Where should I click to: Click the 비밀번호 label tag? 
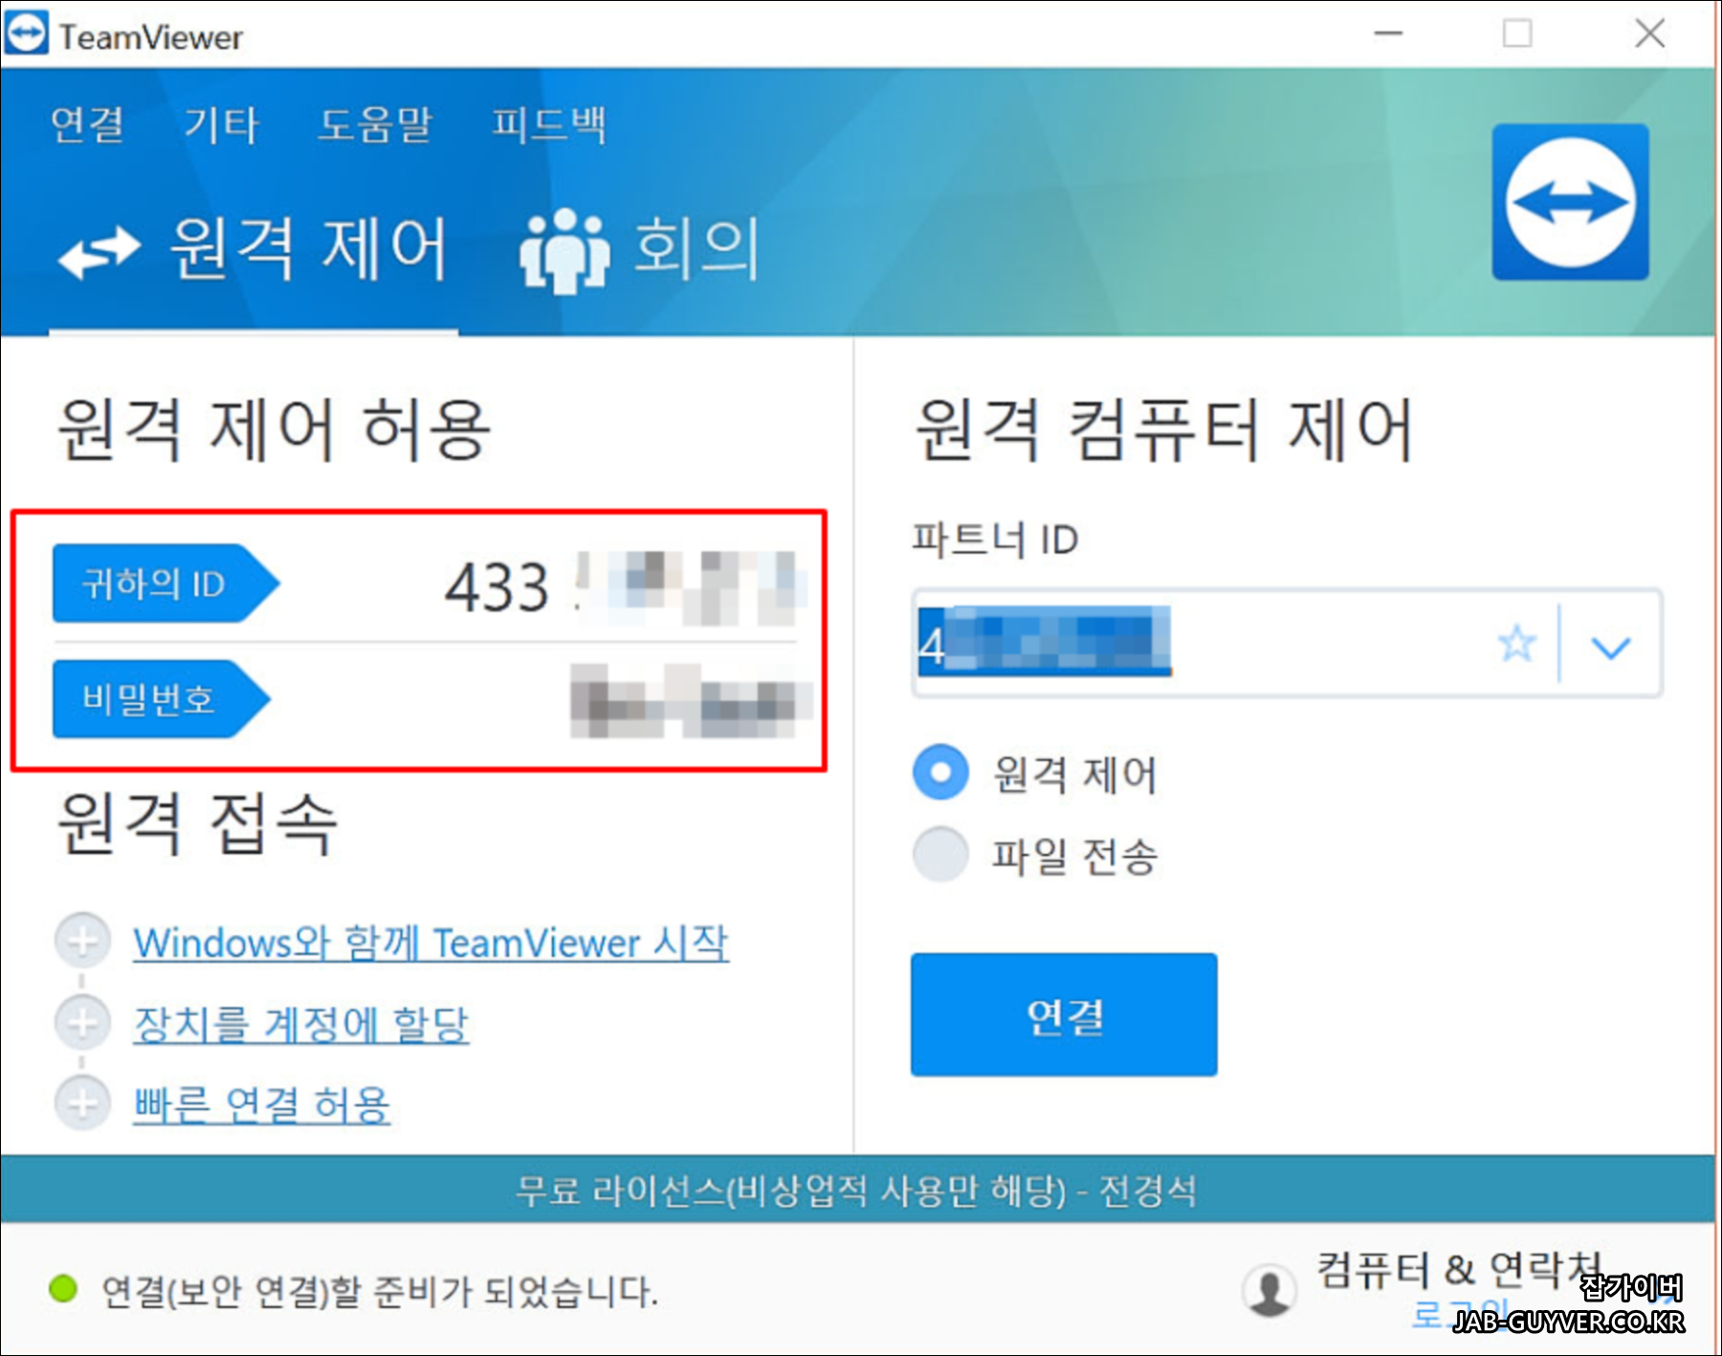(162, 699)
